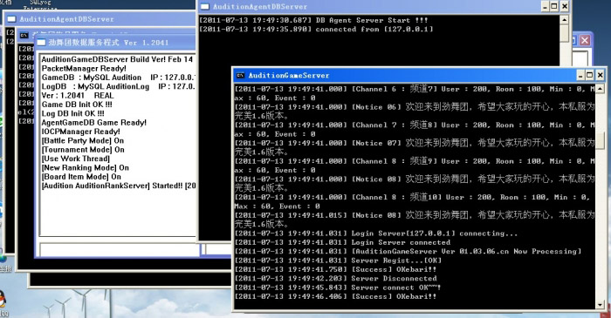The height and width of the screenshot is (318, 611).
Task: Close the AuditionGameServer console window
Action: click(601, 75)
